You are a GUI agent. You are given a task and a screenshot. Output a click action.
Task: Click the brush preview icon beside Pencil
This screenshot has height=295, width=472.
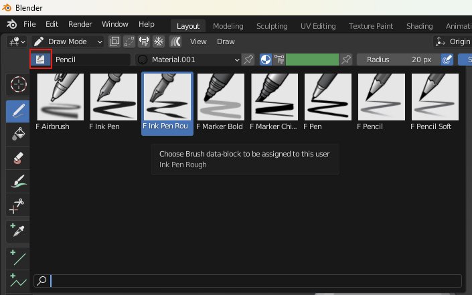tap(40, 60)
